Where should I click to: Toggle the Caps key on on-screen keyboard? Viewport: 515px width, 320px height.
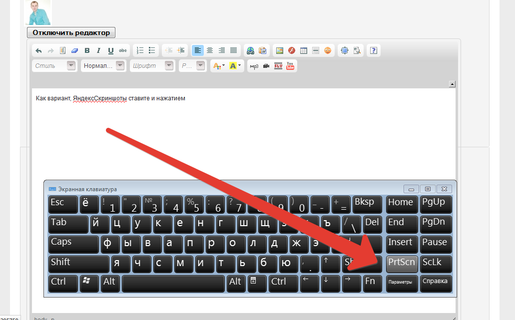[x=73, y=244]
